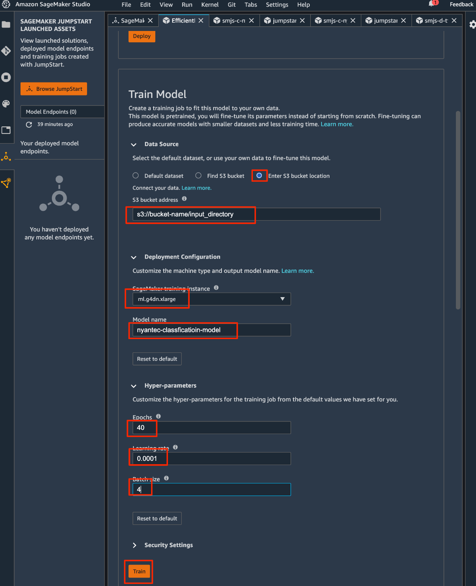Click the S3 bucket address field

tap(257, 214)
